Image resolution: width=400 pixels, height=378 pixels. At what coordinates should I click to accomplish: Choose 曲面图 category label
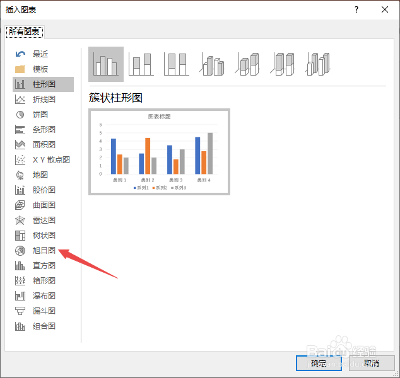pyautogui.click(x=44, y=205)
